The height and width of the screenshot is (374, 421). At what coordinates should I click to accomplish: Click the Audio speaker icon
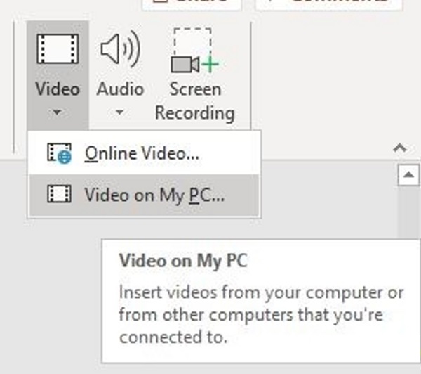[120, 50]
